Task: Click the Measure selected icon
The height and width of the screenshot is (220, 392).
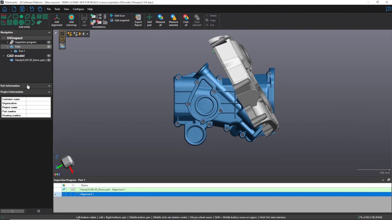Action: (173, 19)
